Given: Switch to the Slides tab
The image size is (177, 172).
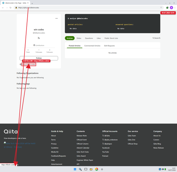Looking at the screenshot, I should tap(79, 38).
